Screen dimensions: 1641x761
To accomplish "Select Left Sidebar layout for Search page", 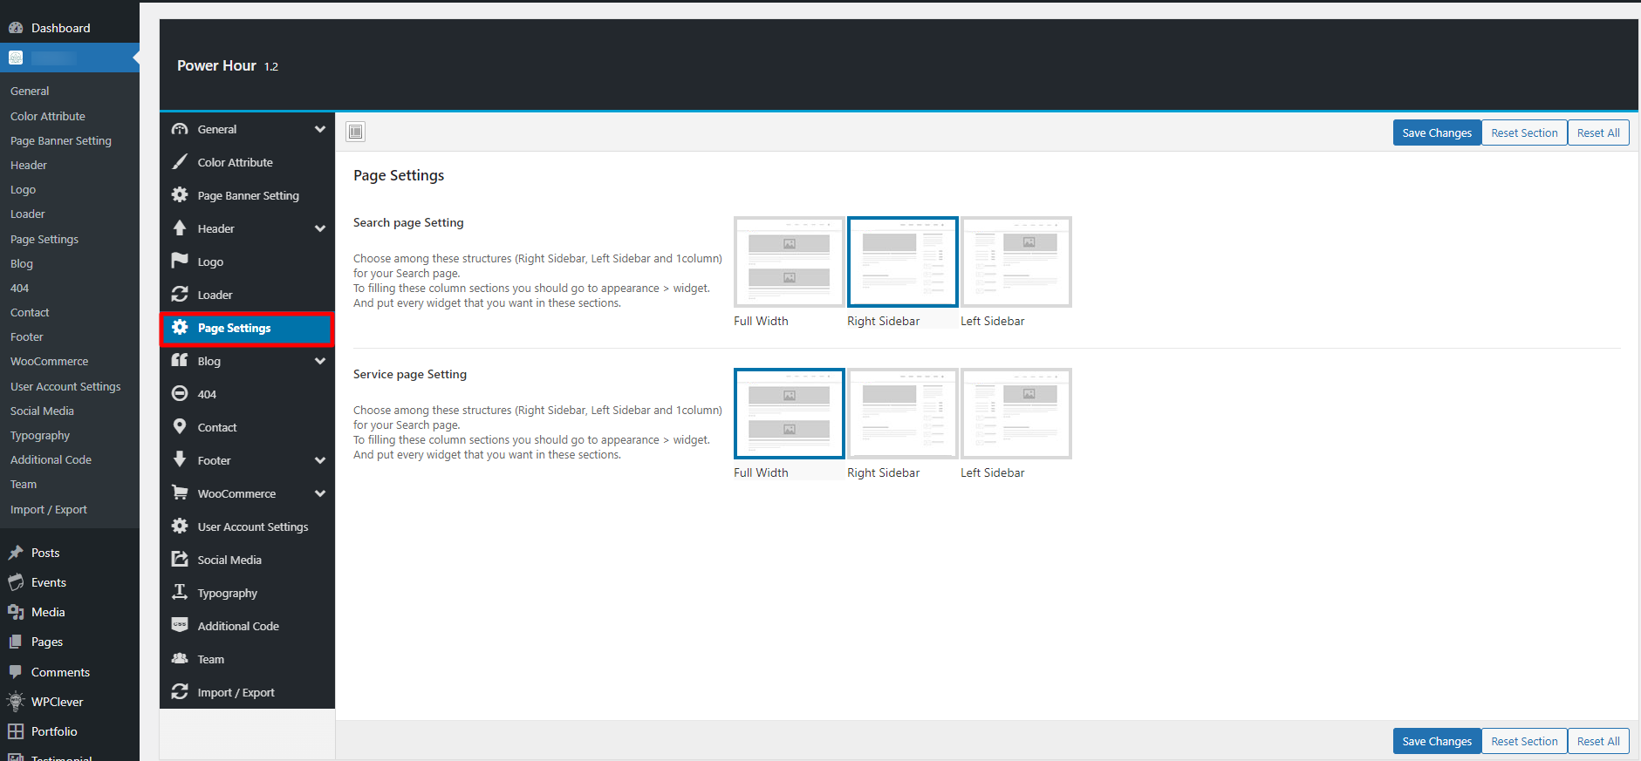I will pos(1016,262).
